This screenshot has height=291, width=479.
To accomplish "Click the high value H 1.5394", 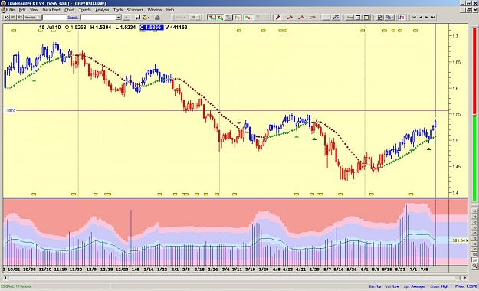I will 101,27.
